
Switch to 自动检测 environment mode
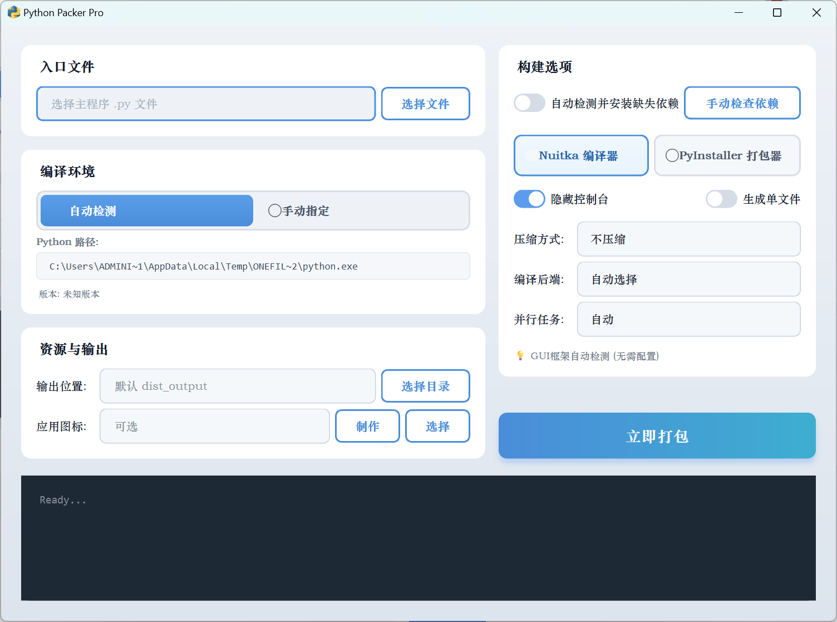coord(147,210)
